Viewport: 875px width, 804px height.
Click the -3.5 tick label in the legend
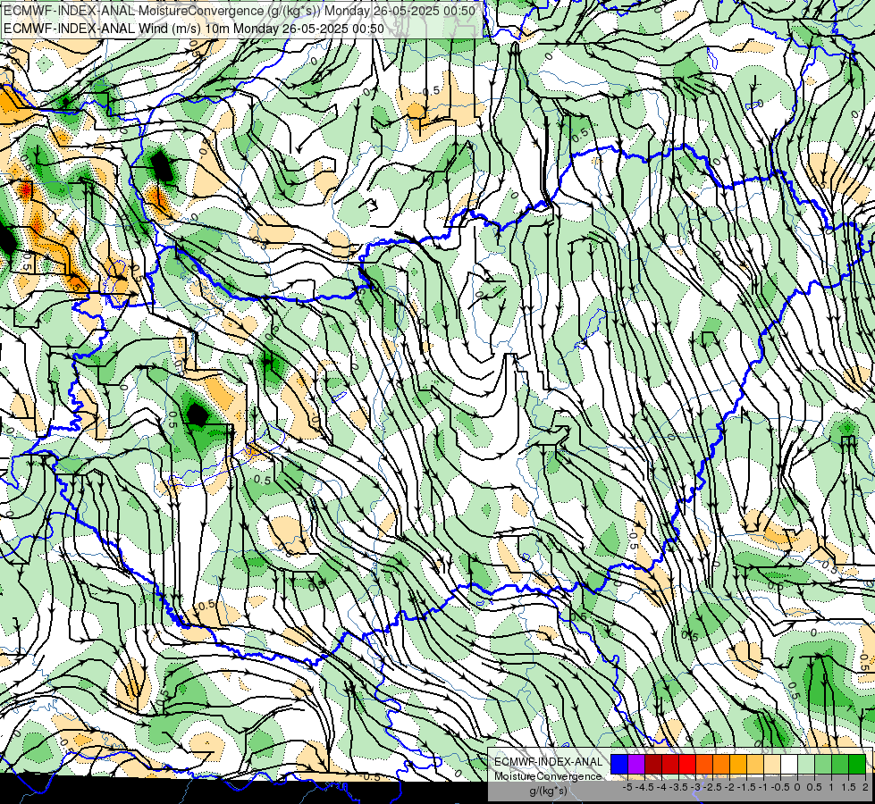(678, 787)
